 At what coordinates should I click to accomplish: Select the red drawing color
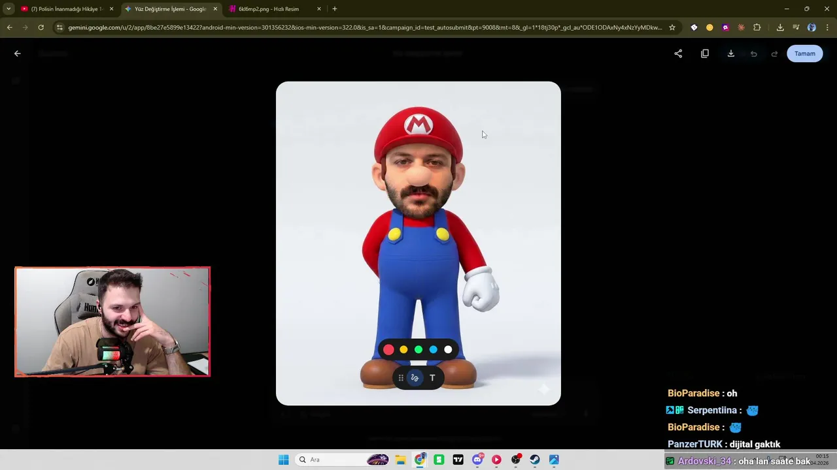388,350
